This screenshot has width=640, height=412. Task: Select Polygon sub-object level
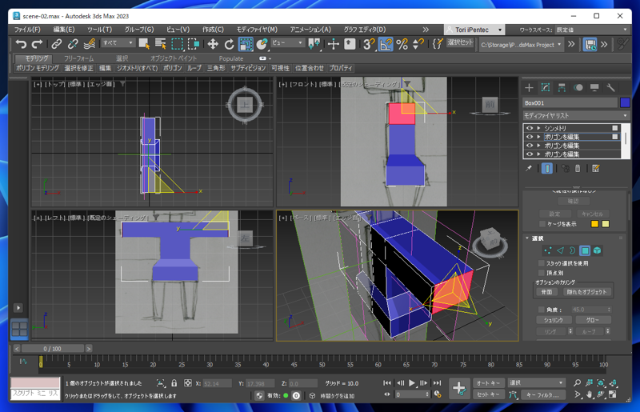pos(585,250)
